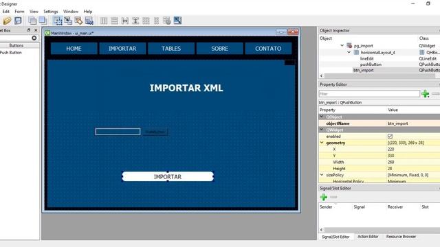Click the Send to Back toolbar icon
The image size is (440, 247).
click(x=32, y=21)
